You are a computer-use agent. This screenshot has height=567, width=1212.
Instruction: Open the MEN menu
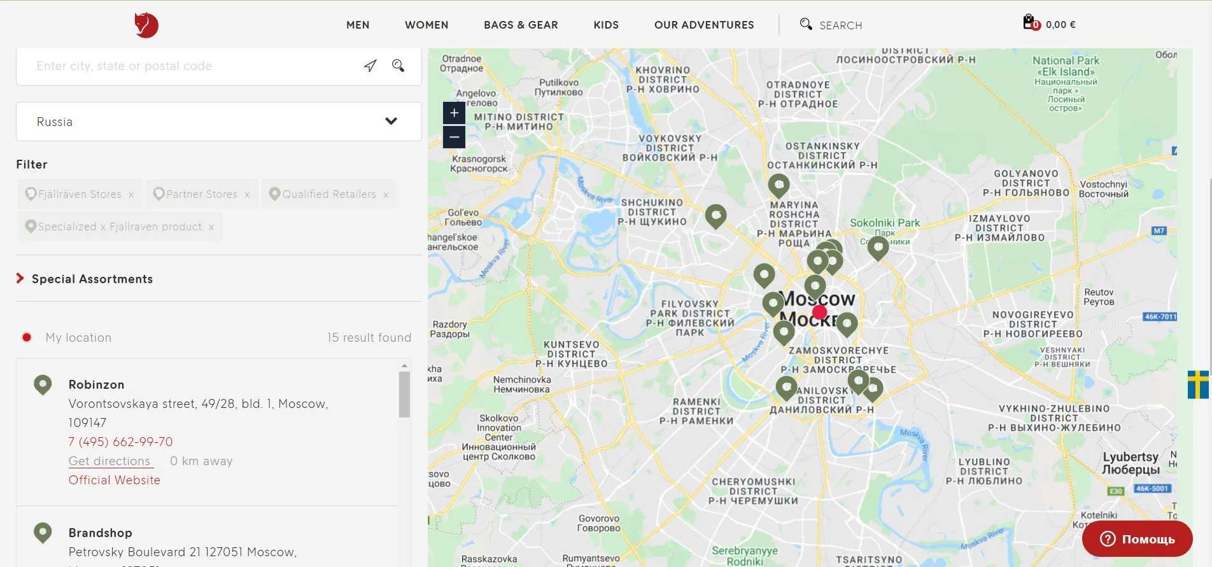pyautogui.click(x=358, y=25)
